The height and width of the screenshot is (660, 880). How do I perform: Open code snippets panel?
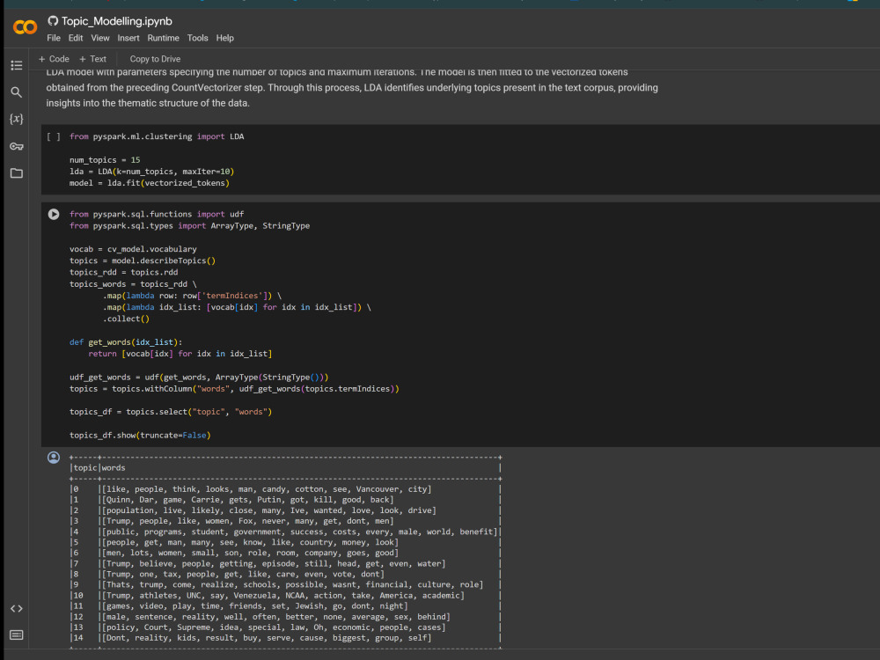[x=16, y=608]
